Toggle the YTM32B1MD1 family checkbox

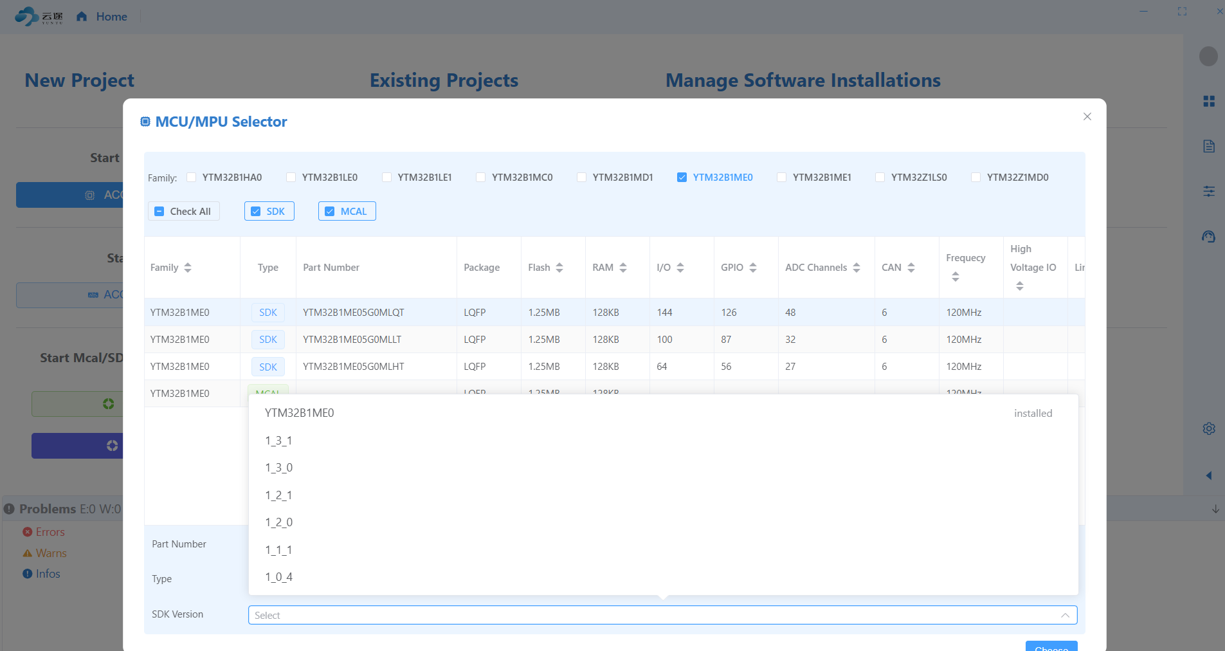tap(581, 177)
